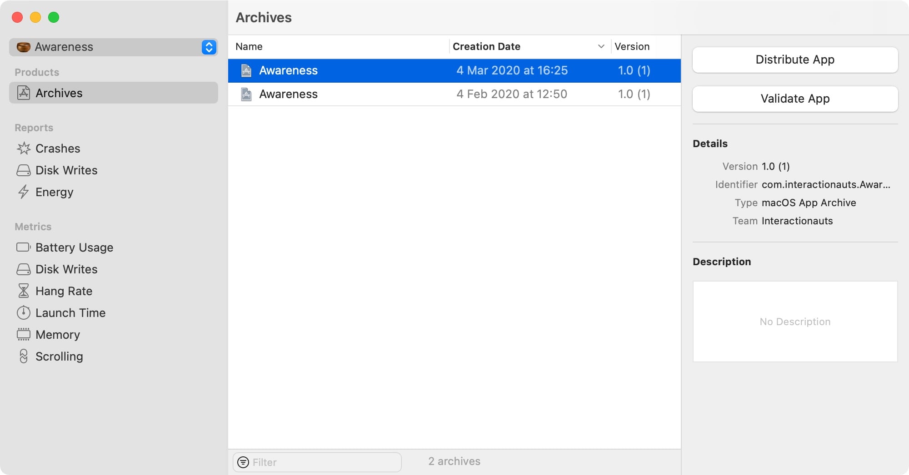Open the Crashes report star icon
The width and height of the screenshot is (909, 475).
[x=24, y=148]
